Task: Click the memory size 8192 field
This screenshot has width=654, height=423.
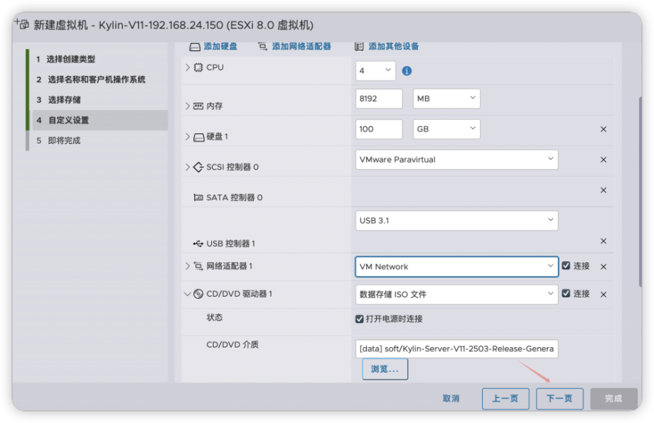Action: [x=379, y=99]
